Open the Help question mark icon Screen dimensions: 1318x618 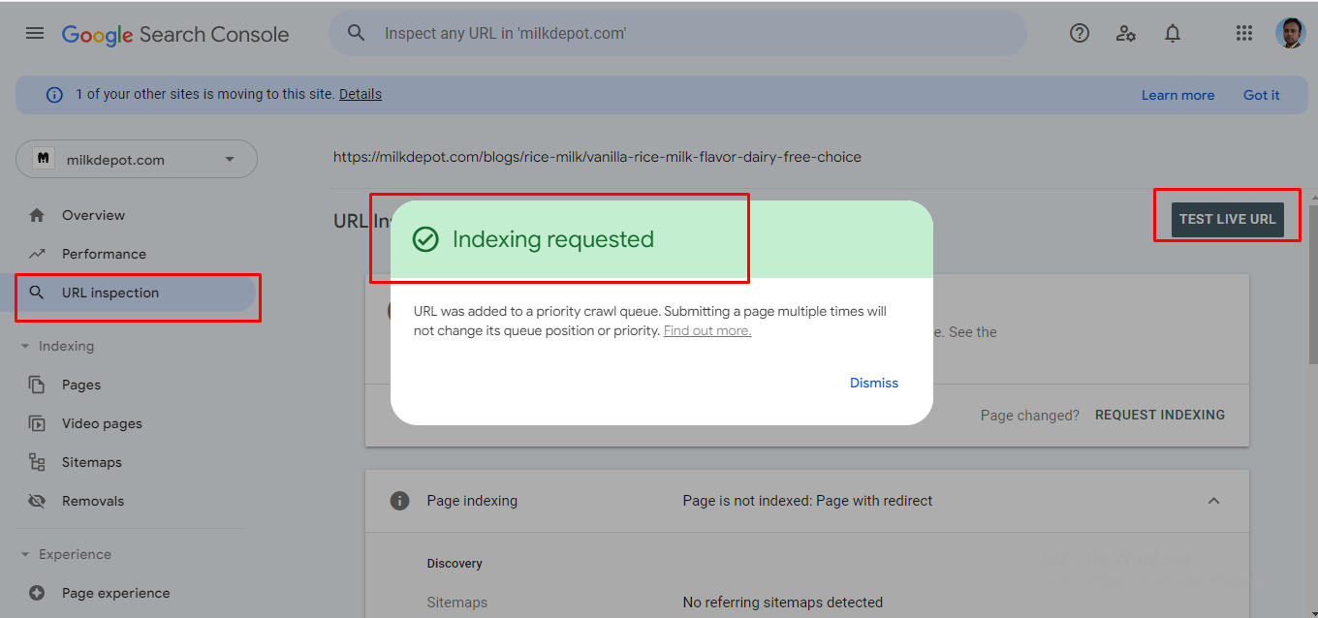[x=1080, y=33]
